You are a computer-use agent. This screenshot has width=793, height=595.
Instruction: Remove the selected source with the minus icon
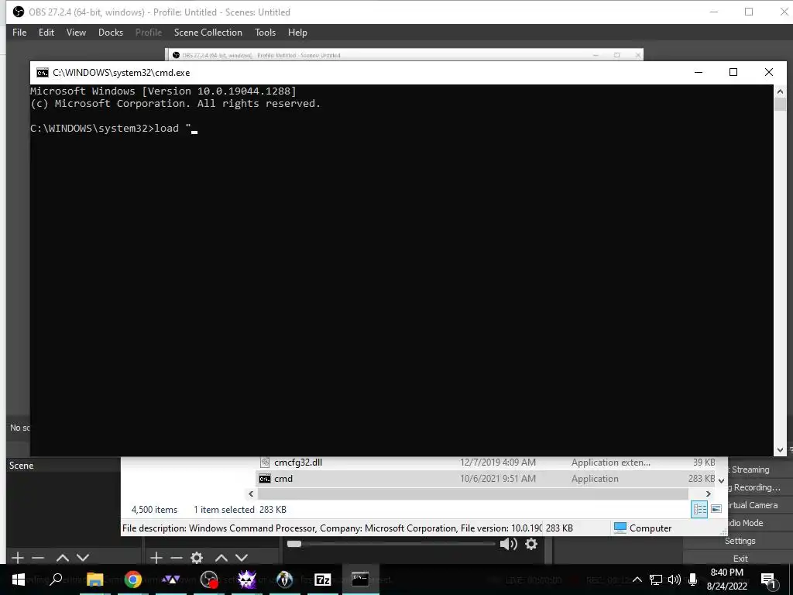177,558
